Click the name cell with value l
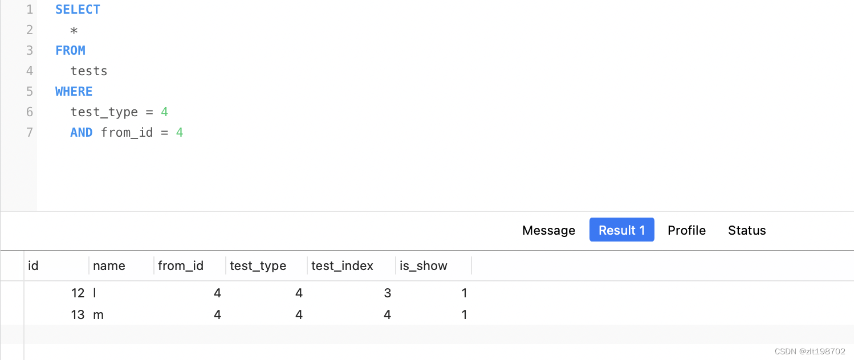The image size is (854, 360). click(95, 293)
